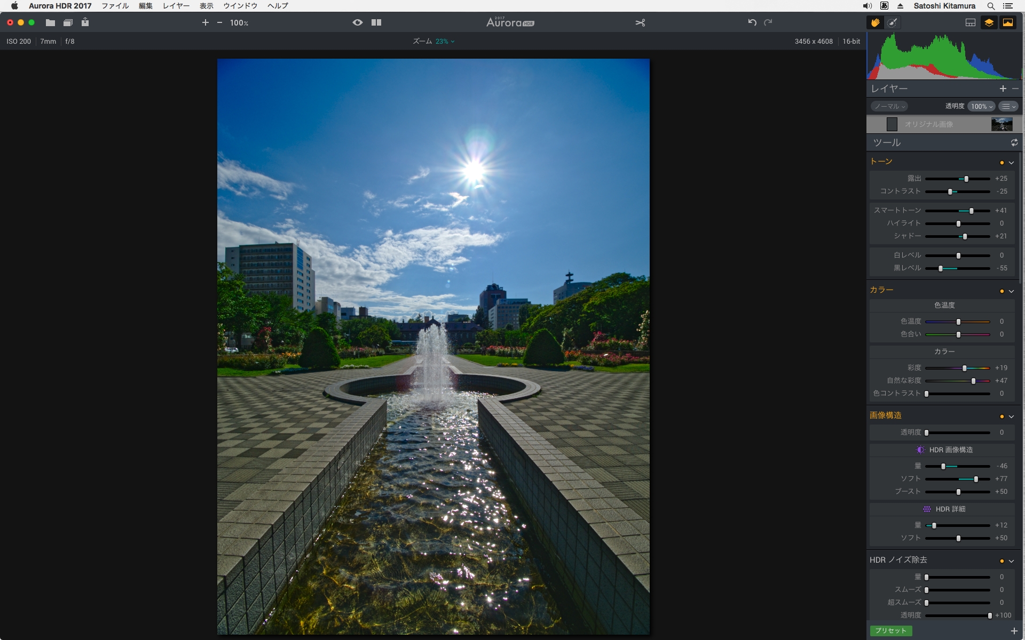
Task: Add a new layer with plus icon
Action: [x=1003, y=89]
